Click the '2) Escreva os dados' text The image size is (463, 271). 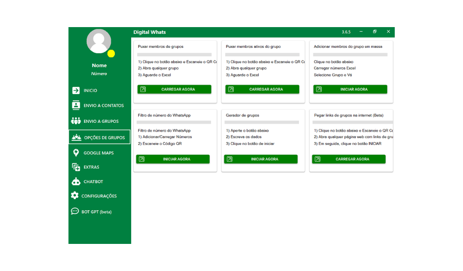pos(244,137)
